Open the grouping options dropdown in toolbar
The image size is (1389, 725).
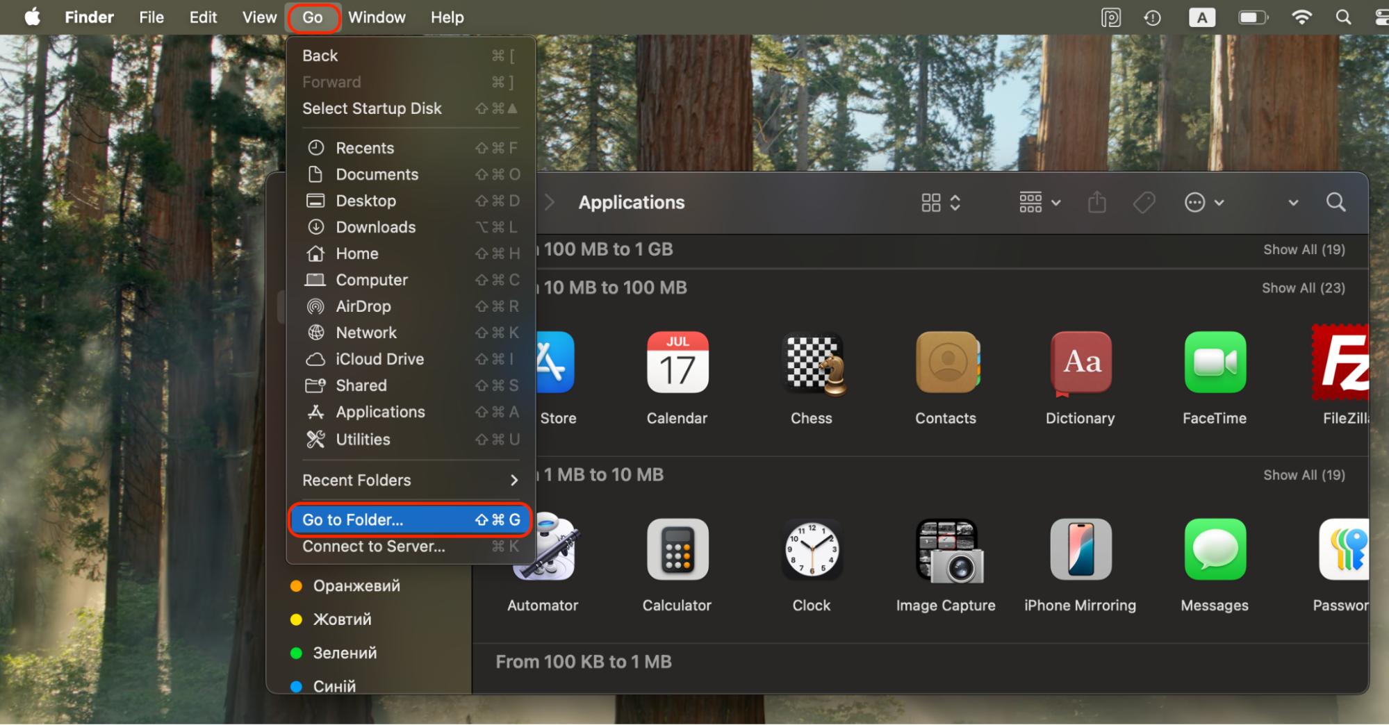[1037, 202]
